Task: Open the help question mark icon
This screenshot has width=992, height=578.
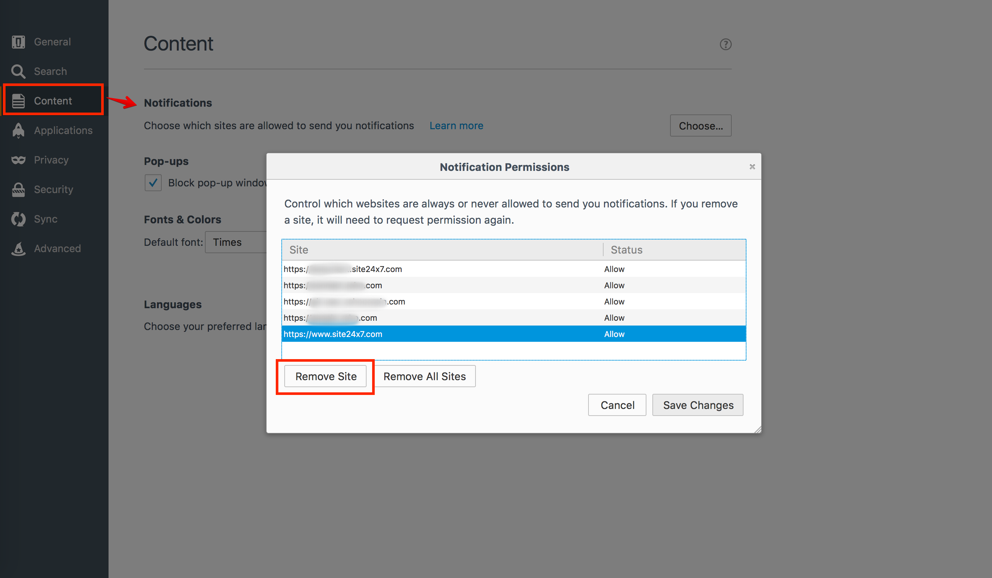Action: [x=725, y=44]
